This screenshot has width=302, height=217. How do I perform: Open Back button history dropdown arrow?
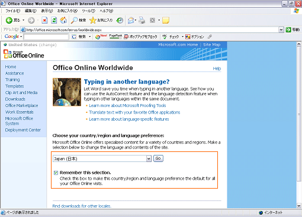coord(23,20)
